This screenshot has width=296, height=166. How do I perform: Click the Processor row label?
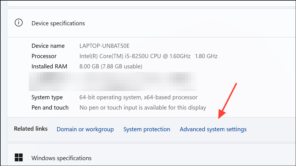[44, 56]
